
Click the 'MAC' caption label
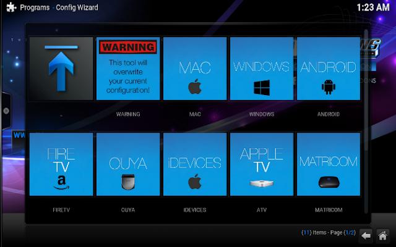click(x=195, y=114)
